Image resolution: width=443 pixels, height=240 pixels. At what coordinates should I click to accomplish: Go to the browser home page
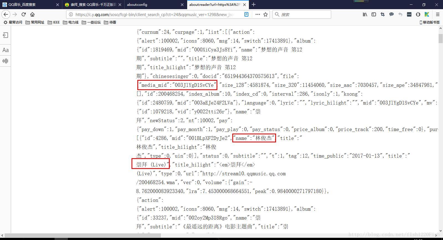tap(32, 14)
